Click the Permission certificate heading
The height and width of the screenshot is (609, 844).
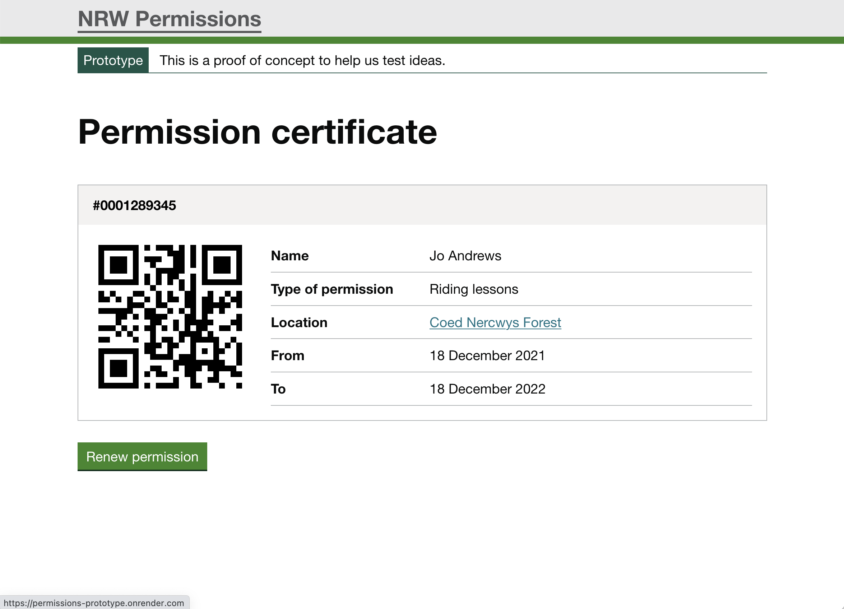(258, 132)
